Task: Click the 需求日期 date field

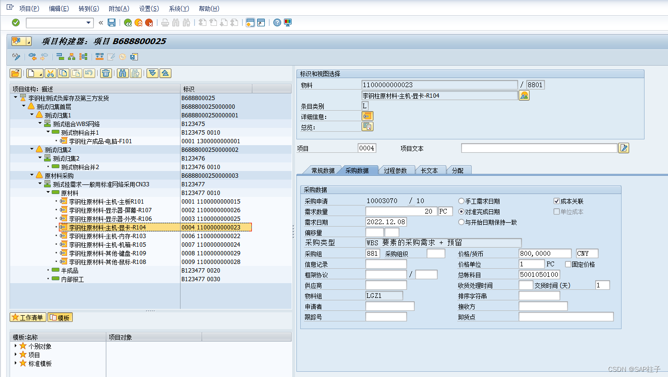Action: click(386, 222)
